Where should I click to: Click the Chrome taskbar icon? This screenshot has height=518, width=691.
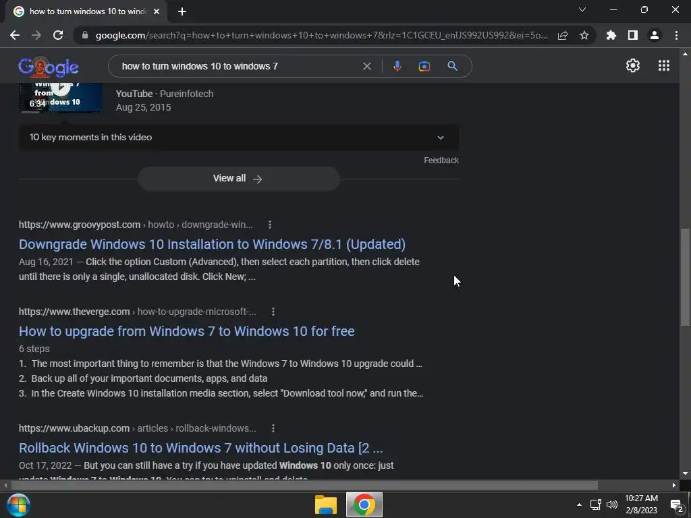[x=364, y=505]
